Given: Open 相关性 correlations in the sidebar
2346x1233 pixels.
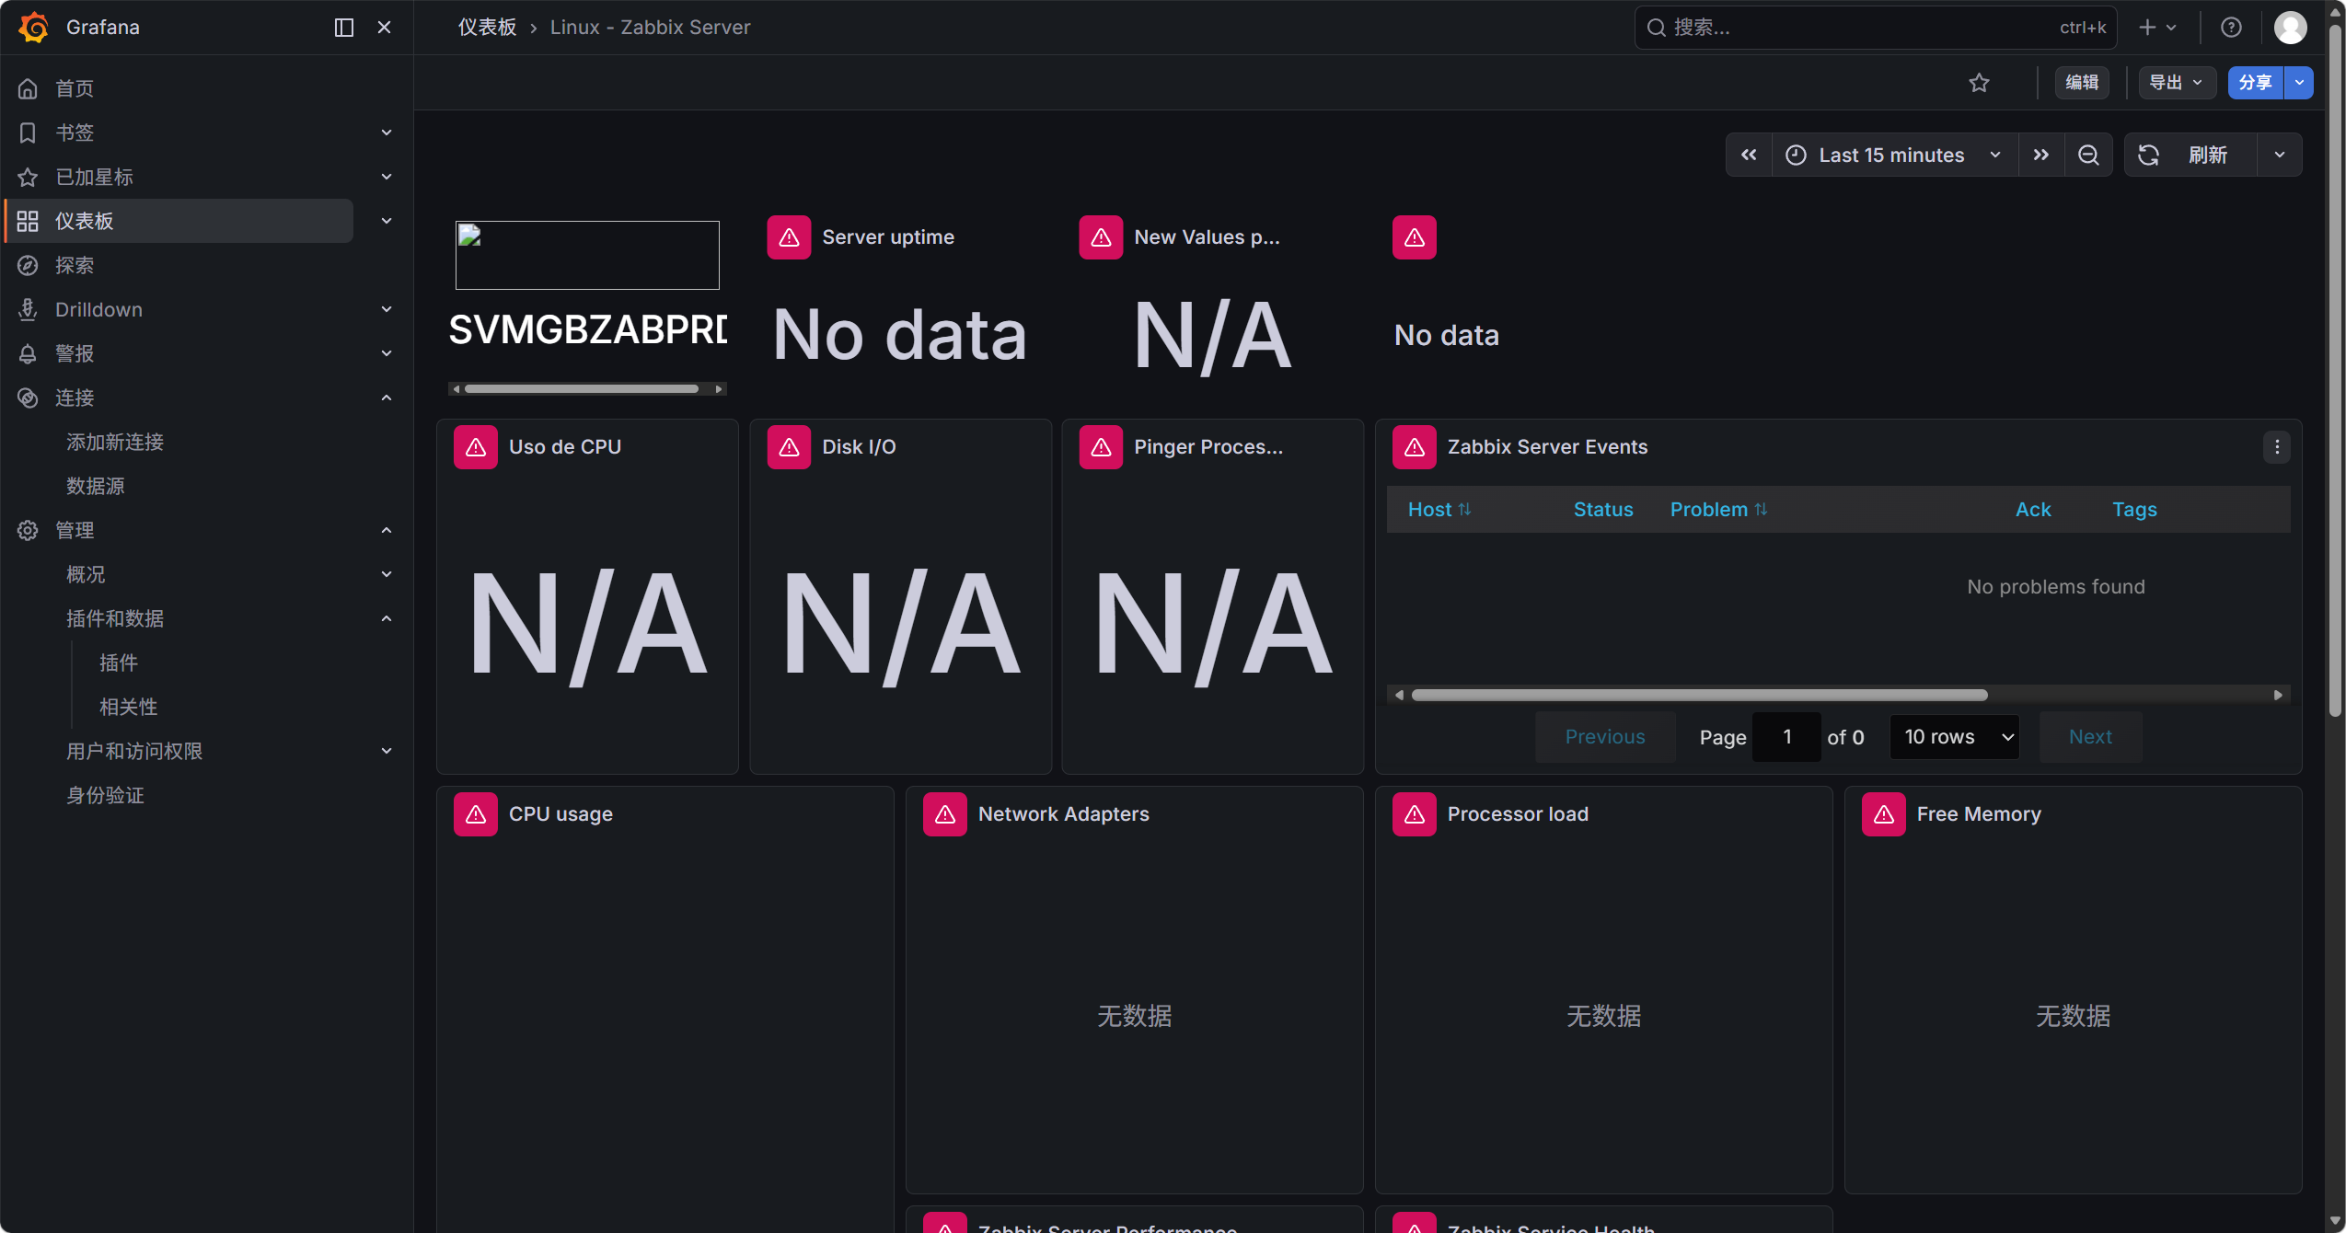Looking at the screenshot, I should pos(129,707).
